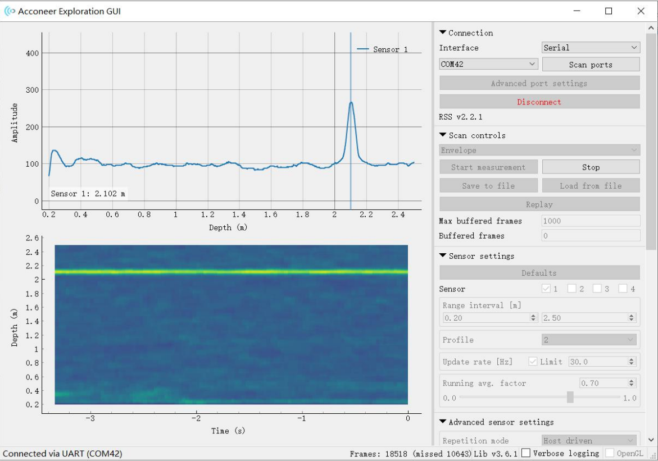This screenshot has height=461, width=658.
Task: Click Advanced port settings button
Action: pyautogui.click(x=539, y=83)
